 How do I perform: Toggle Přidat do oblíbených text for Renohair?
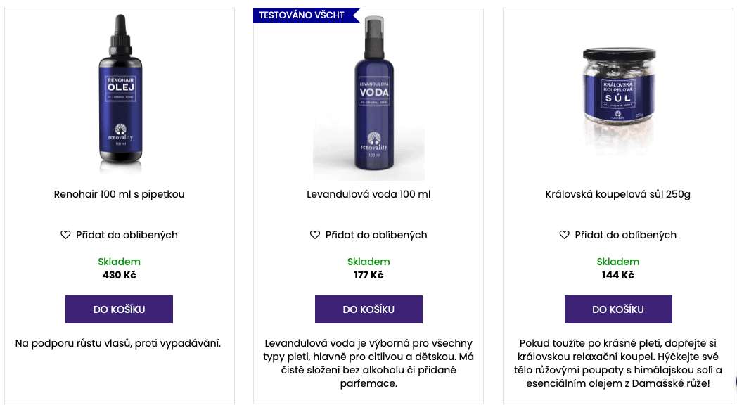click(127, 235)
